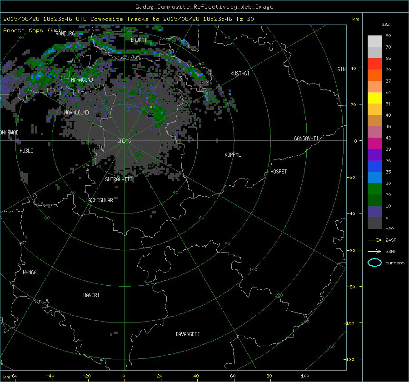Click the HANGAL town label
The width and height of the screenshot is (409, 382).
point(31,273)
